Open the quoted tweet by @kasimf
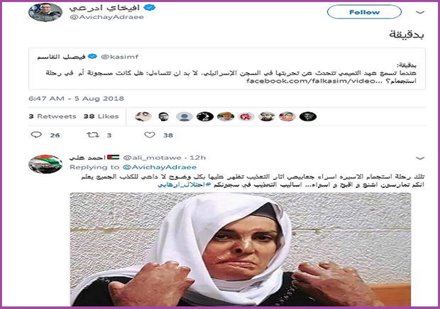This screenshot has height=309, width=440. [227, 69]
